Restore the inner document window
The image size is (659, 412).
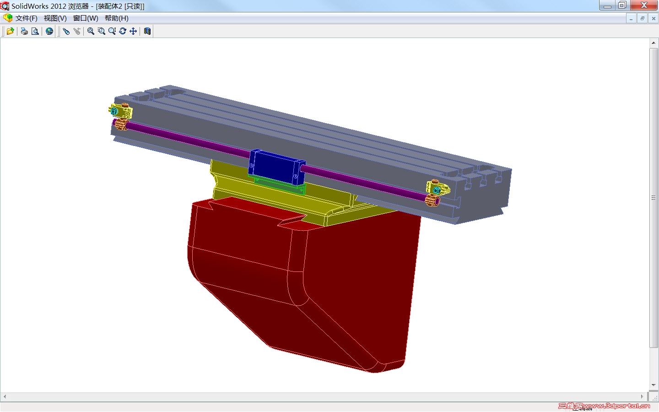pos(643,18)
